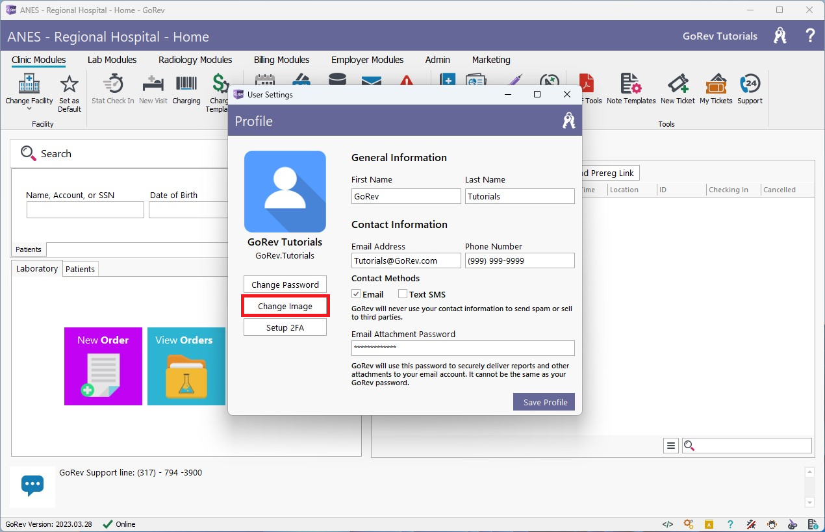
Task: Enable the Text SMS contact method checkbox
Action: tap(403, 294)
